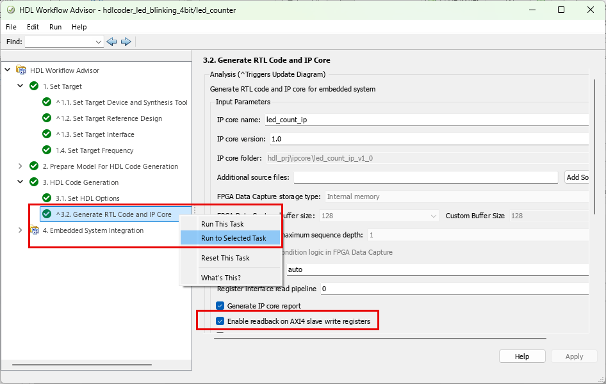Open the Run menu in menu bar
This screenshot has height=384, width=606.
coord(55,28)
